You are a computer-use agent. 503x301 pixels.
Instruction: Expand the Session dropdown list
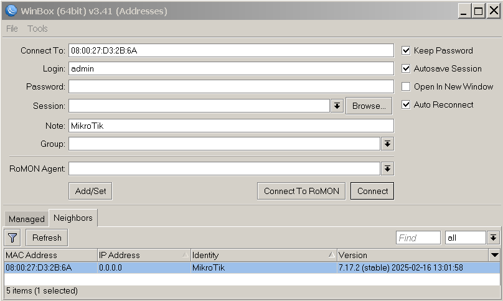pos(337,106)
